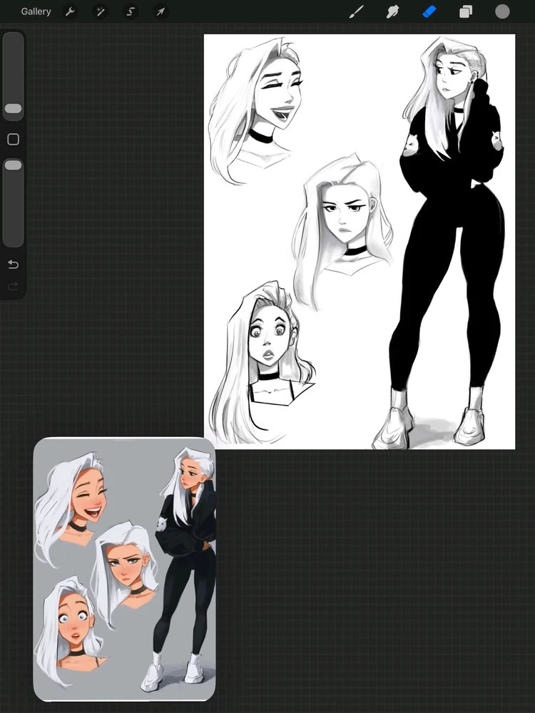Open the Layers panel
This screenshot has height=713, width=535.
tap(466, 12)
